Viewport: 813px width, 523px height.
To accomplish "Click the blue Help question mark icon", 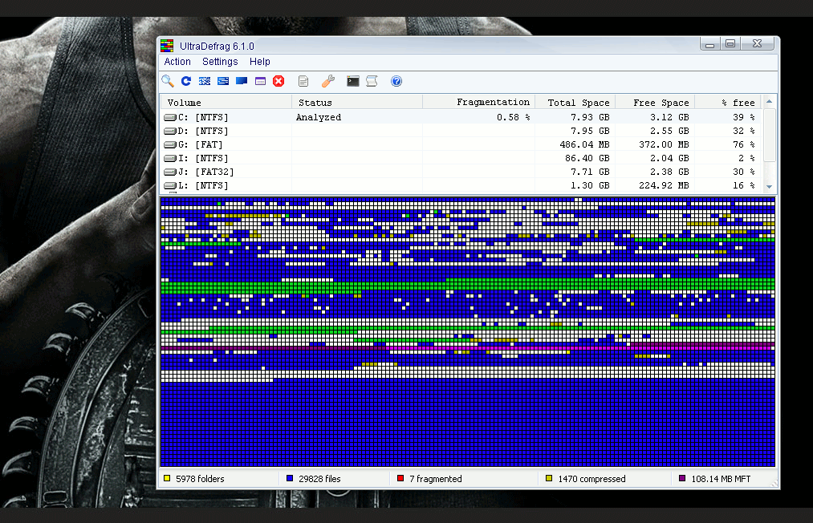I will pyautogui.click(x=396, y=81).
